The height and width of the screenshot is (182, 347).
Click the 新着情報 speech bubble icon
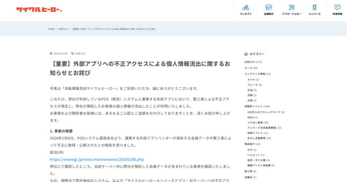coord(338,8)
